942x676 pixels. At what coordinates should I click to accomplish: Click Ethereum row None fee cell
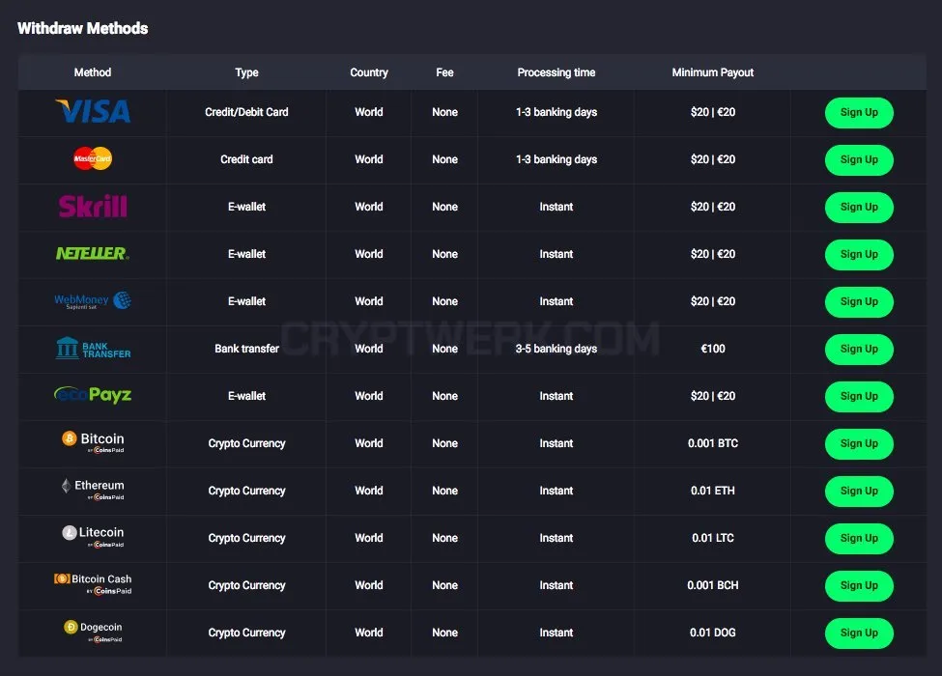pyautogui.click(x=444, y=491)
